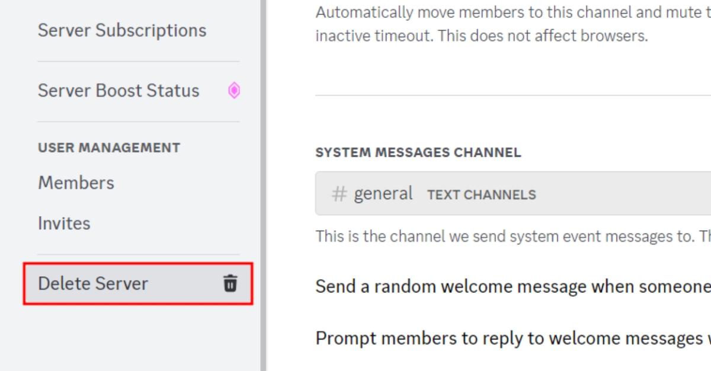Open the Server Subscriptions settings page
The height and width of the screenshot is (371, 711).
coord(121,30)
